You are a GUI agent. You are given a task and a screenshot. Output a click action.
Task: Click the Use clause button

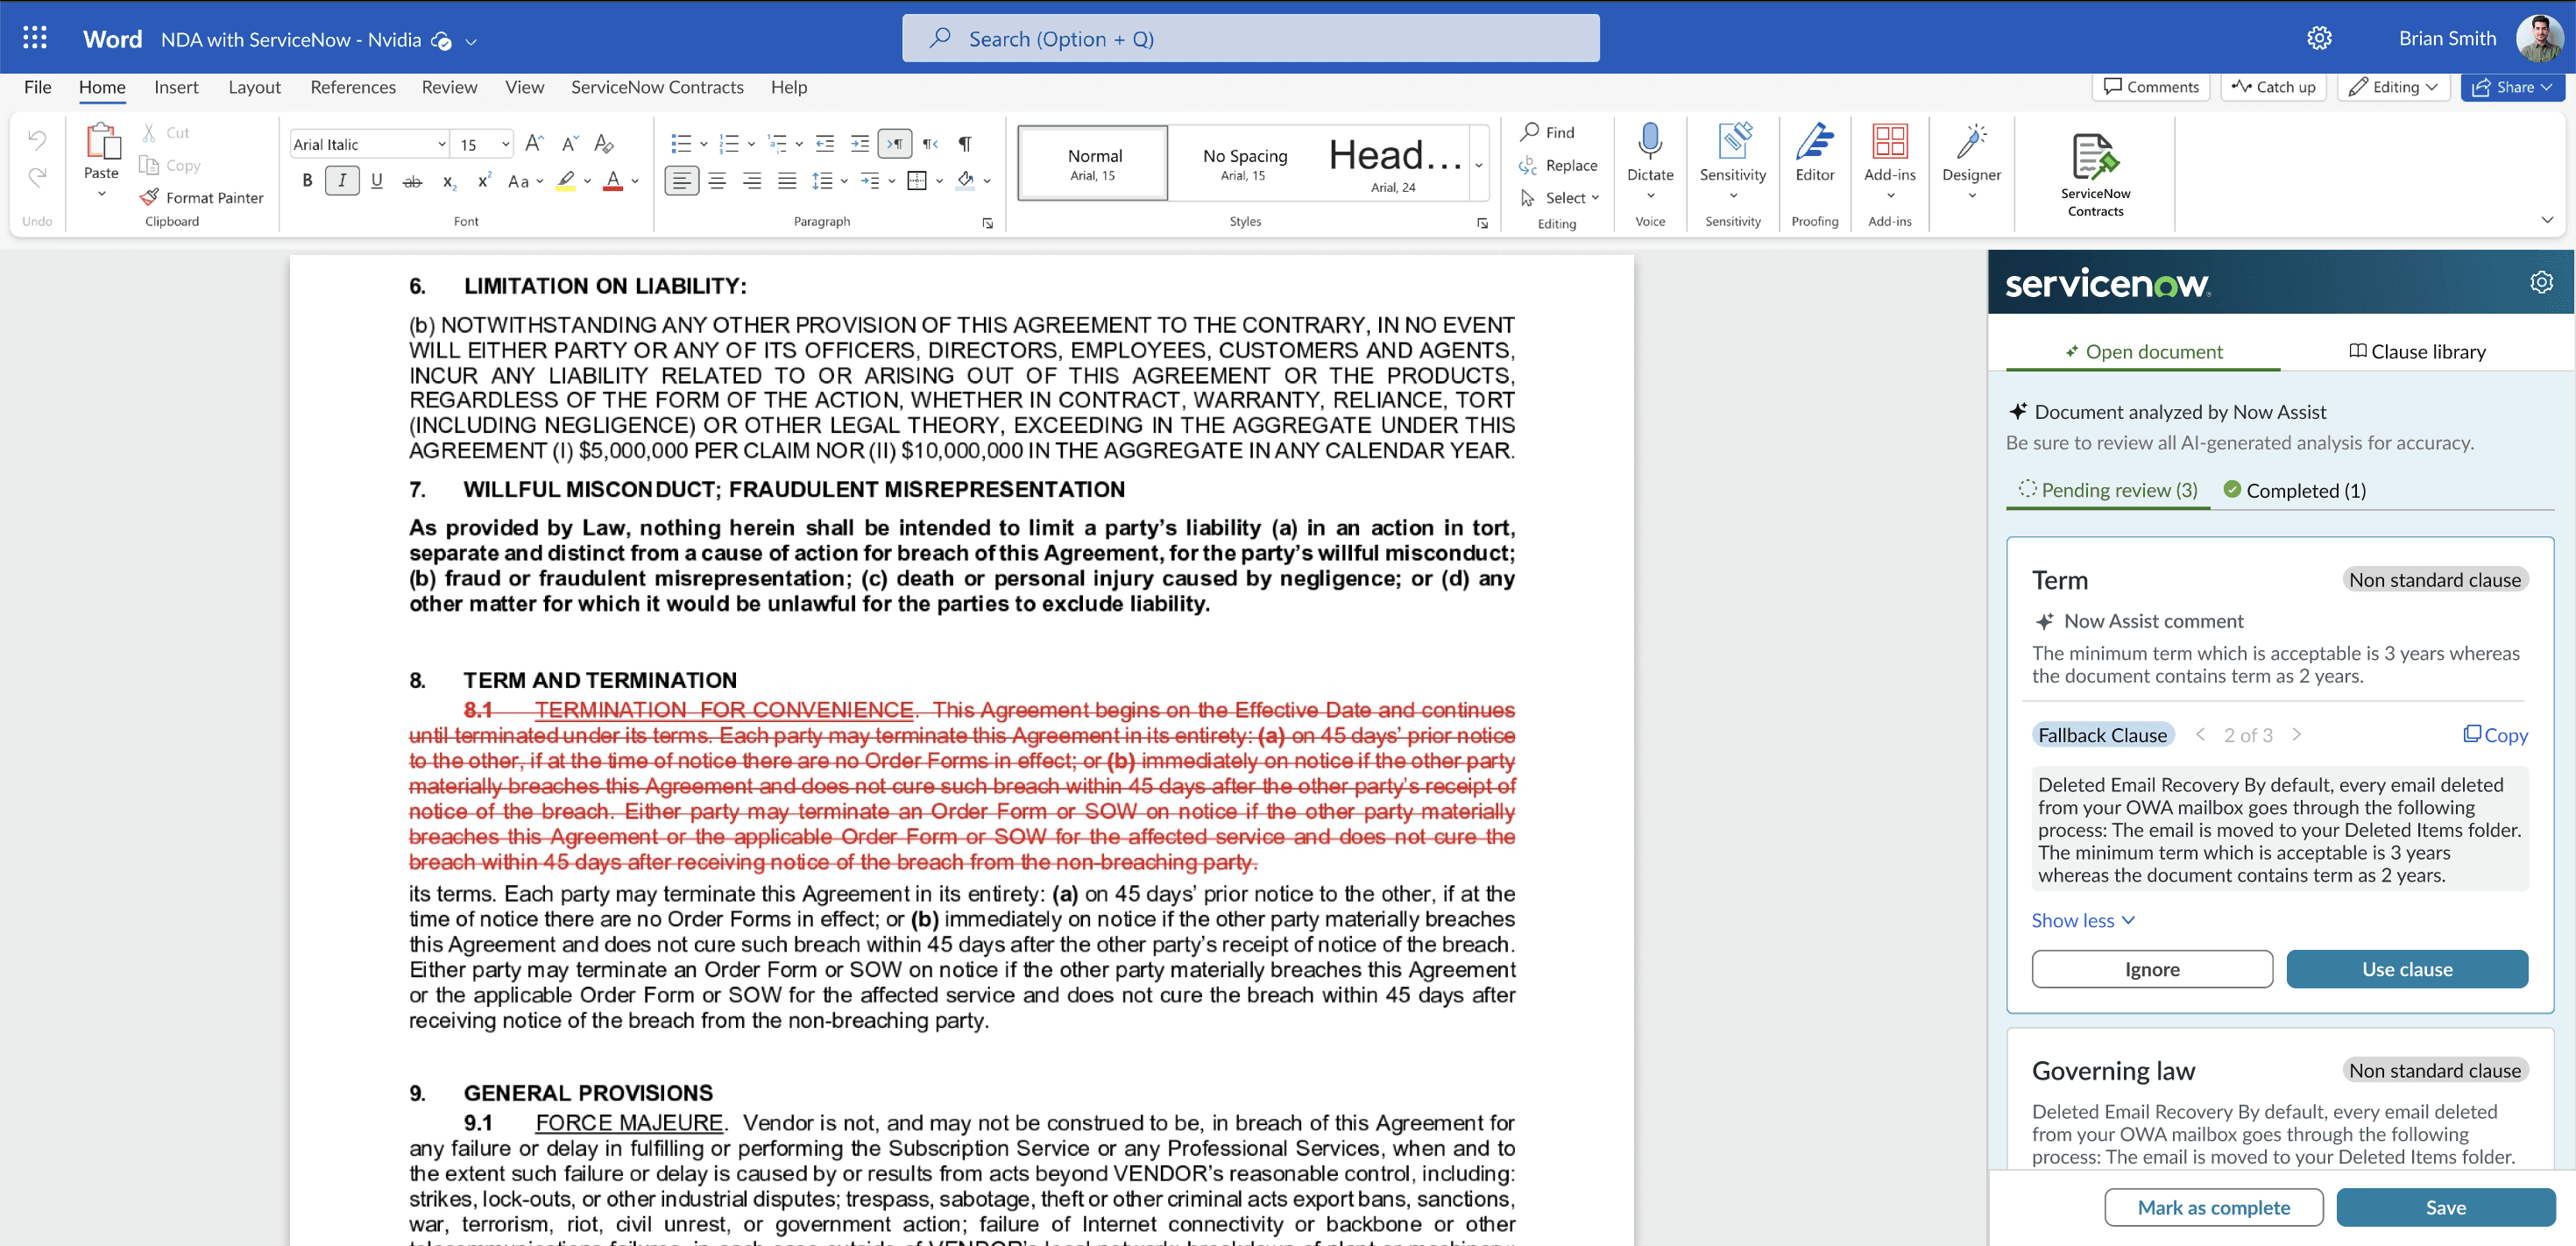2406,969
